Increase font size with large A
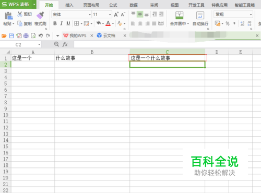This screenshot has width=261, height=193. [116, 15]
